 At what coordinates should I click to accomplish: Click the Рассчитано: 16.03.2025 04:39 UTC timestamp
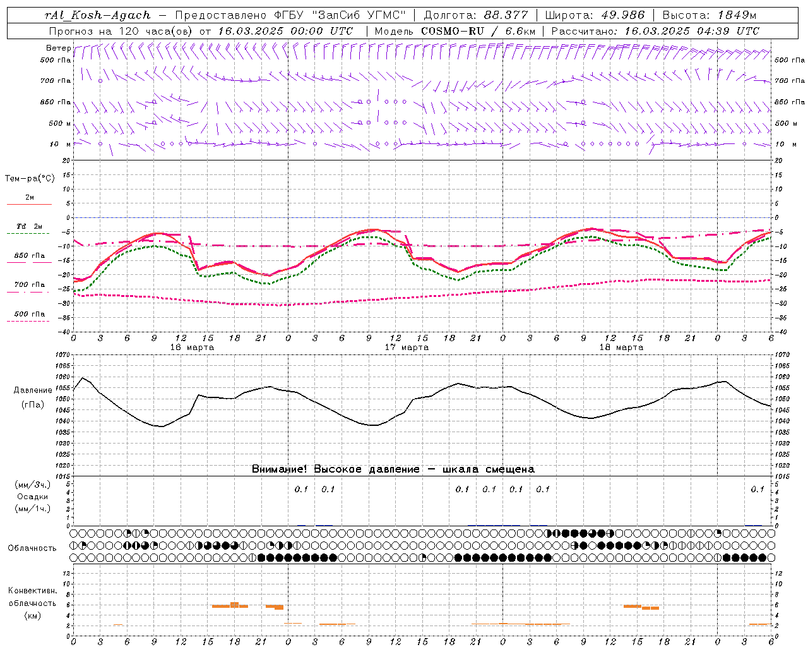pos(655,30)
